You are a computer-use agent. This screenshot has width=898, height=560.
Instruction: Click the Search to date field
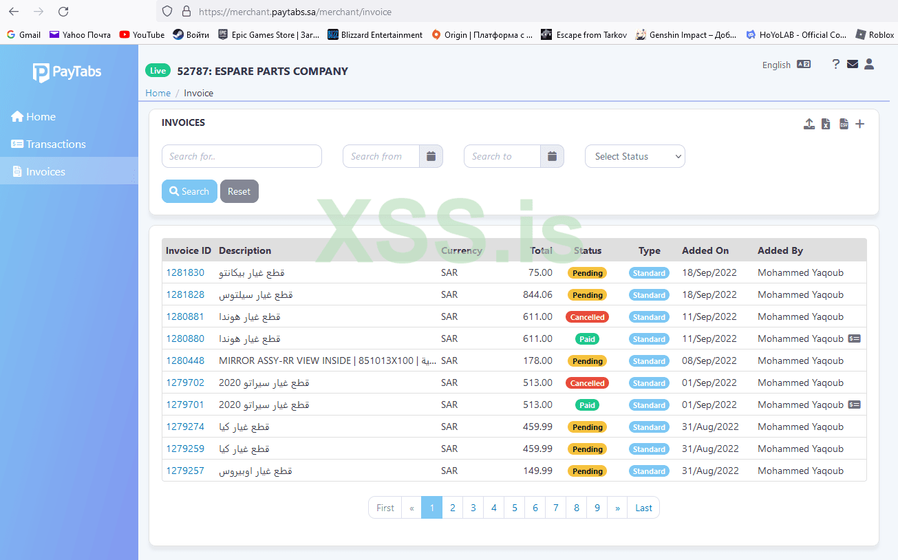[502, 156]
